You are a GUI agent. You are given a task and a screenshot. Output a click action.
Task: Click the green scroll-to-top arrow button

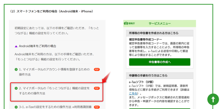pyautogui.click(x=213, y=99)
